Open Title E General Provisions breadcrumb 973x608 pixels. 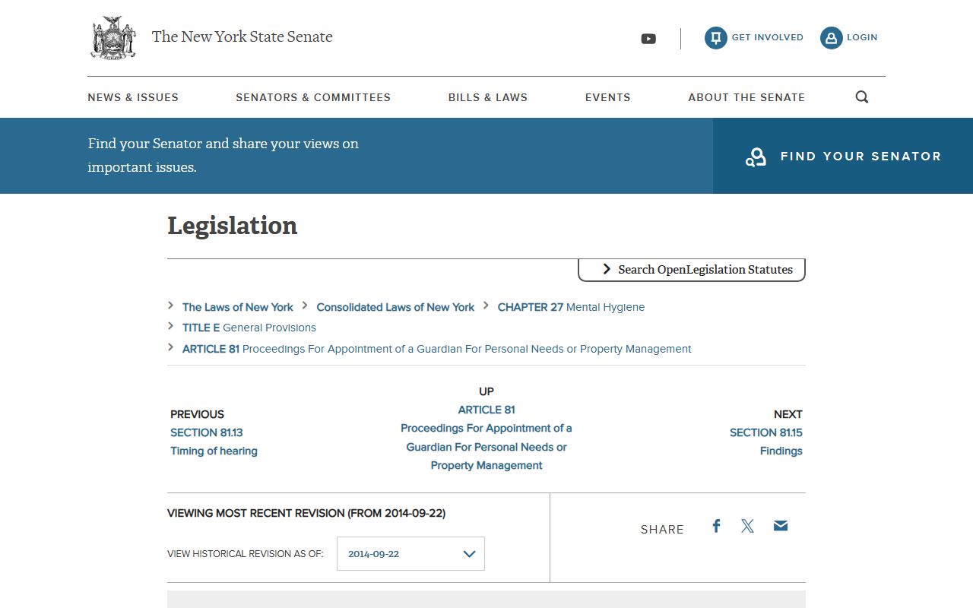click(249, 328)
